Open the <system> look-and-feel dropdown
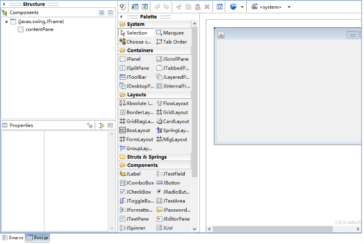Screen dimensions: 364x244 click(289, 7)
